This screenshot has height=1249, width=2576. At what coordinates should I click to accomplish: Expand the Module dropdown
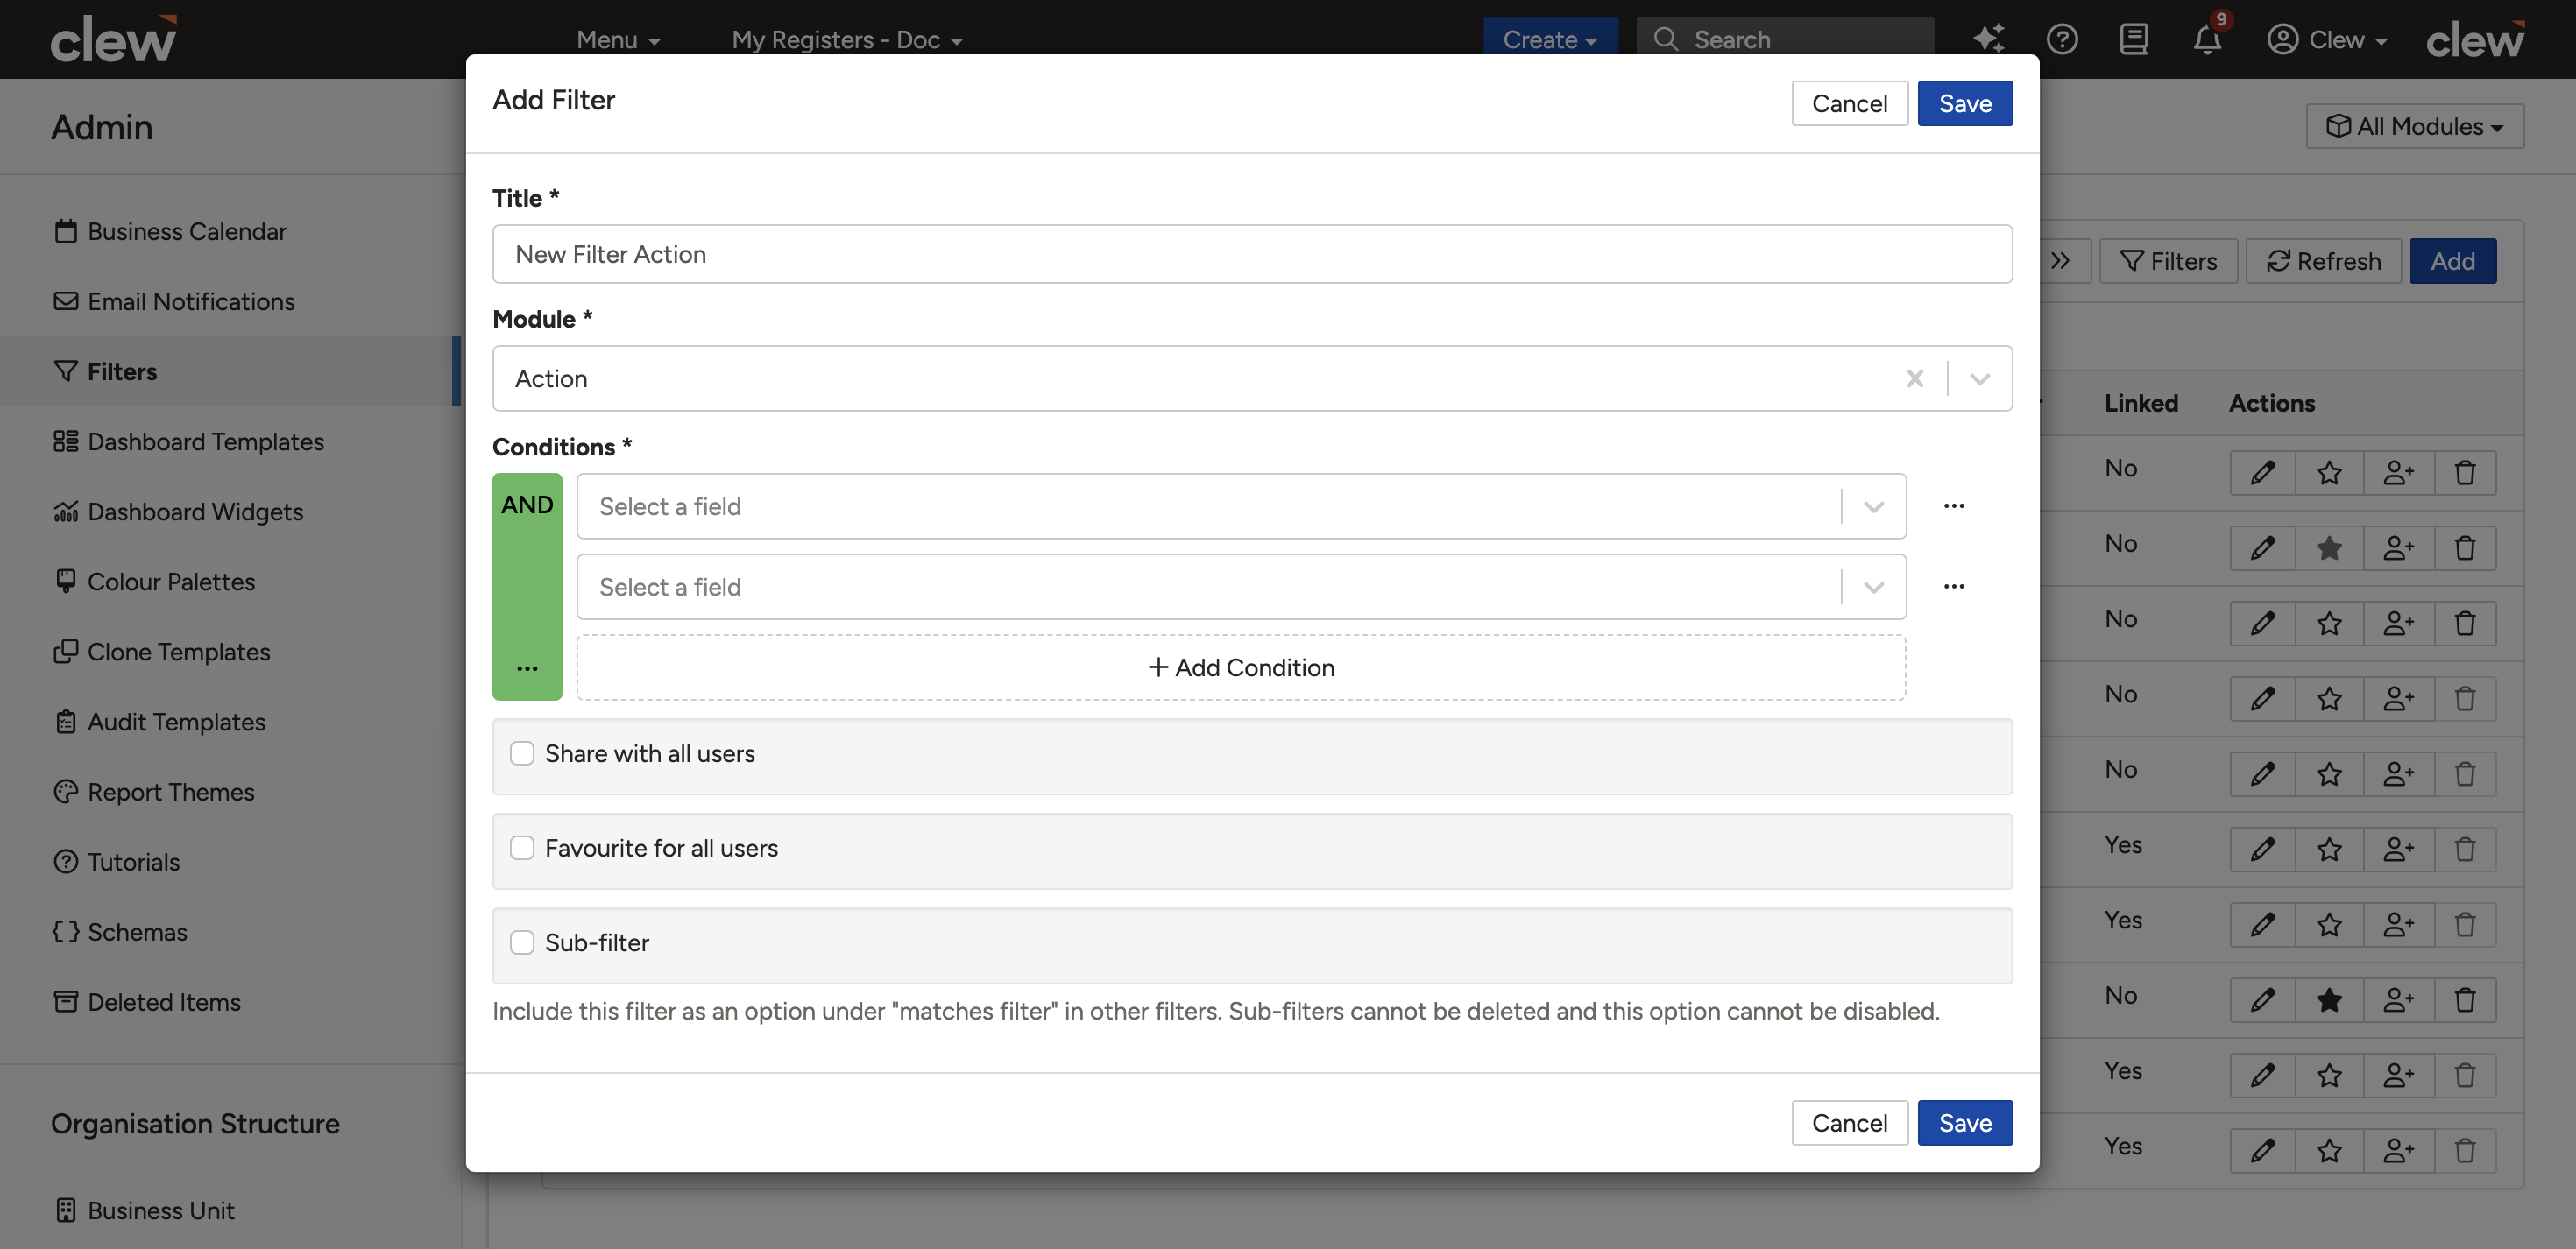[1979, 378]
